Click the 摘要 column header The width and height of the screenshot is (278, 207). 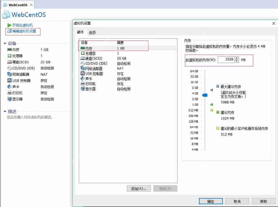tap(120, 42)
